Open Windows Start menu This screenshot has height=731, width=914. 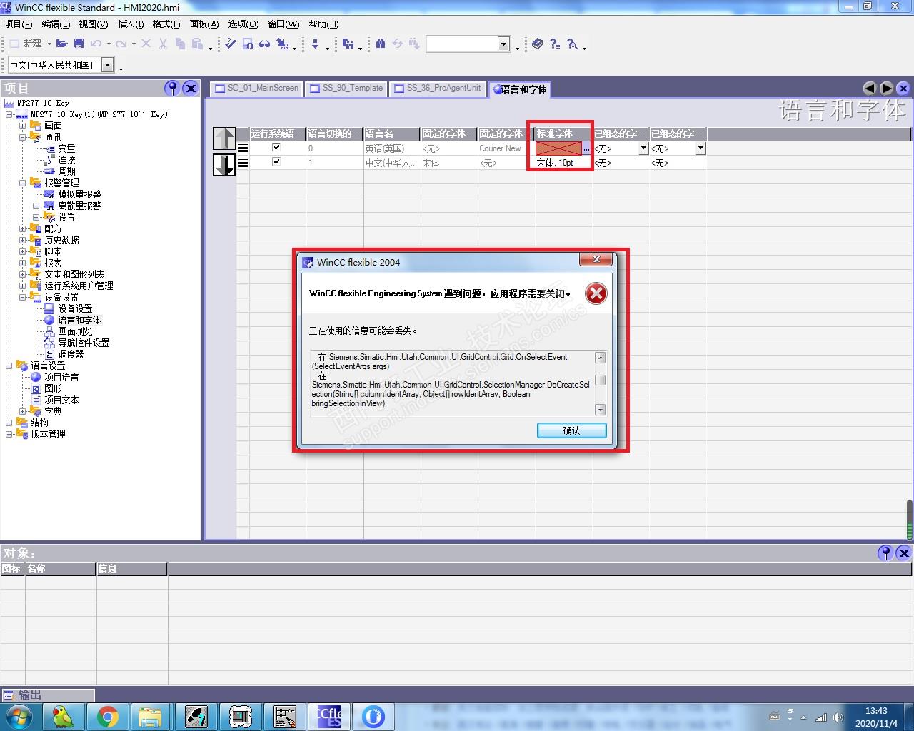19,716
